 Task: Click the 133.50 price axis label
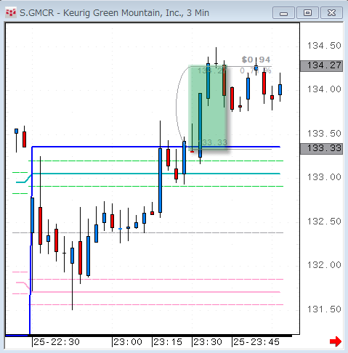(324, 134)
